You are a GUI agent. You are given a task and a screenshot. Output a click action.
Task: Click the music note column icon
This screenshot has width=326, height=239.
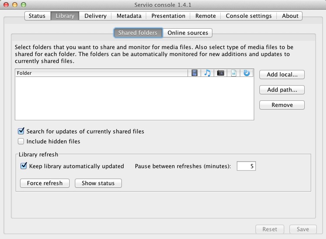click(208, 73)
